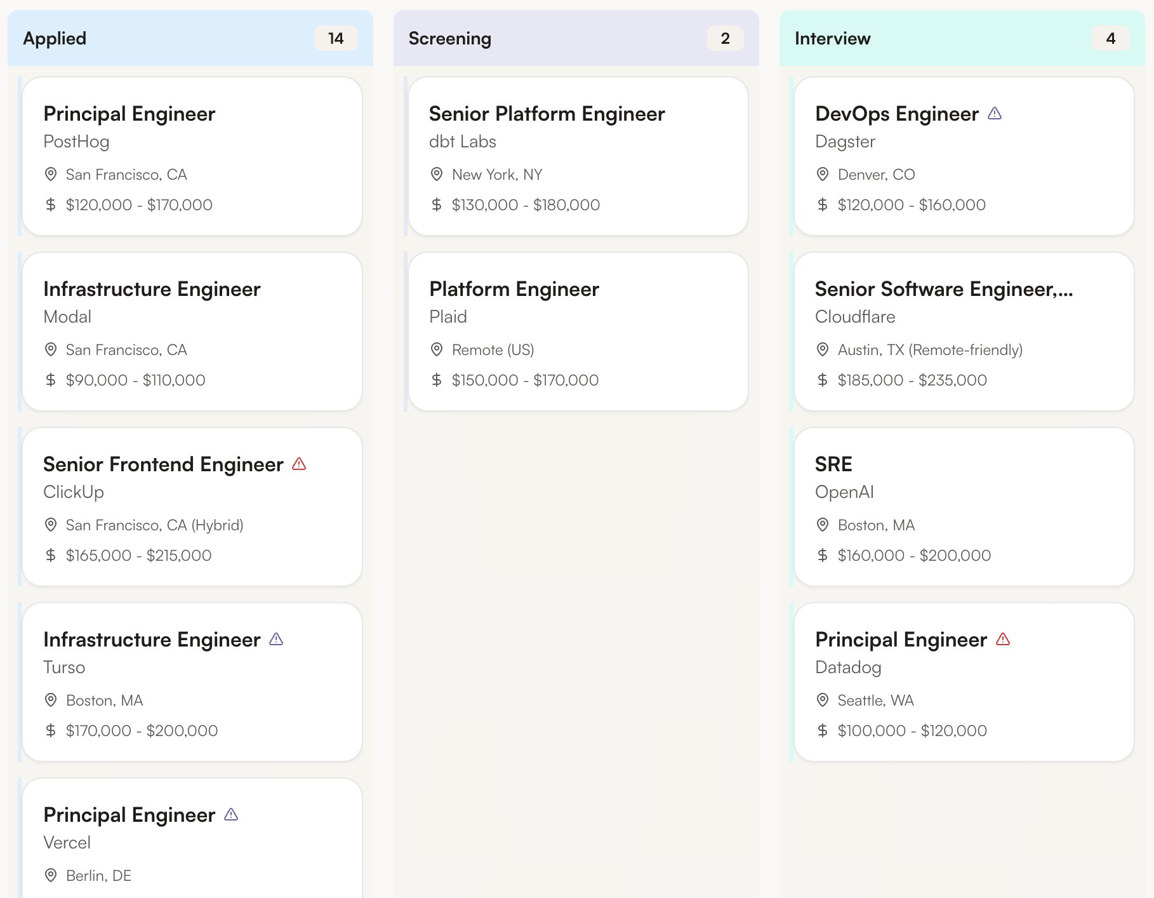Screen dimensions: 1154x898
Task: Open the Principal Engineer Datadog title
Action: click(901, 640)
